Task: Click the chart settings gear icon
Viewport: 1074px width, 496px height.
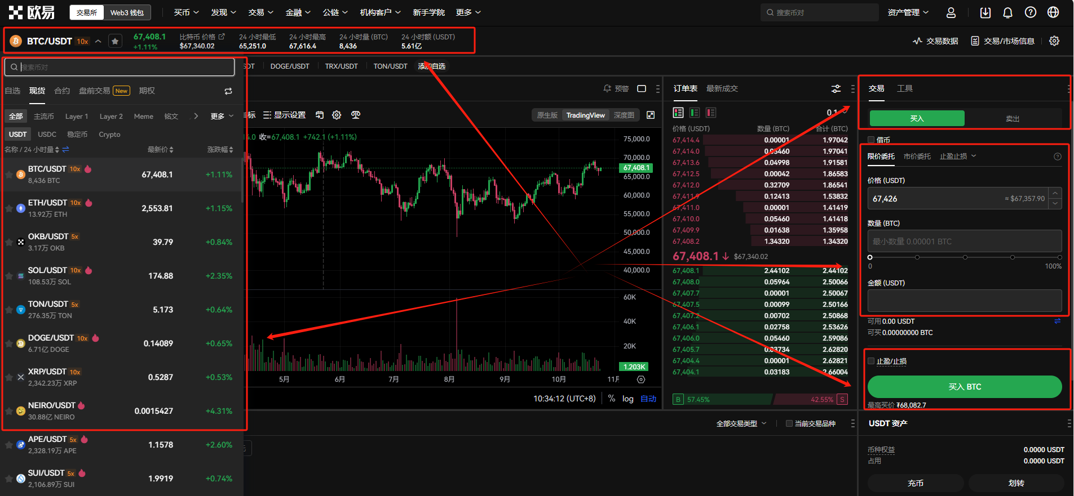Action: [x=337, y=115]
